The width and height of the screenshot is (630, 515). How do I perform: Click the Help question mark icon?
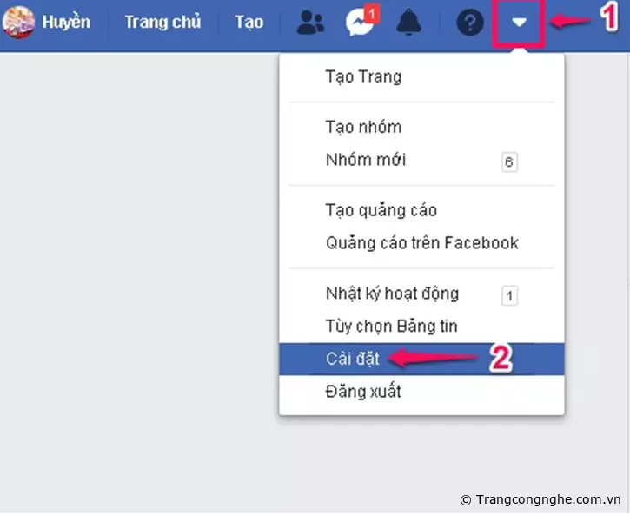pos(470,23)
